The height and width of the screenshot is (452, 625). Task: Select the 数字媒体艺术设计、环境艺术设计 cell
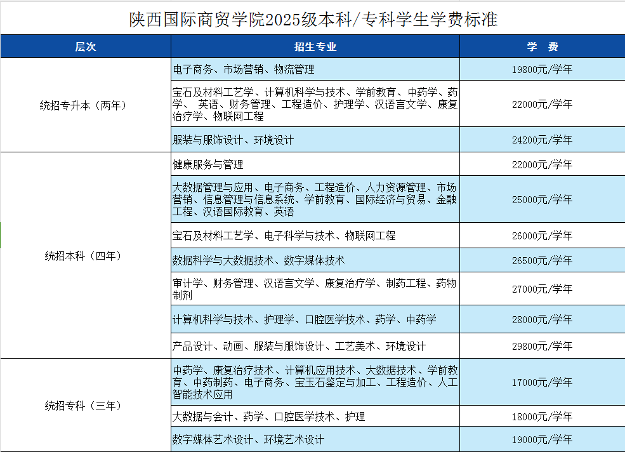point(315,439)
